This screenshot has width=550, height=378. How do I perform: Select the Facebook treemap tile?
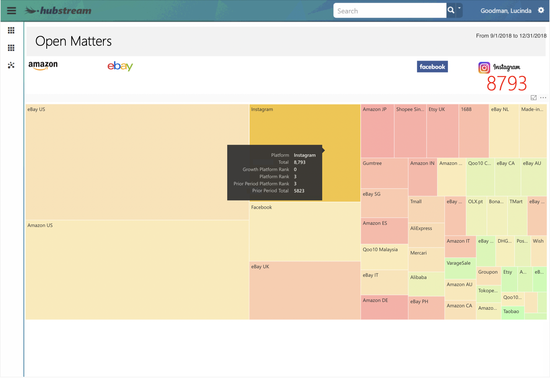(305, 232)
